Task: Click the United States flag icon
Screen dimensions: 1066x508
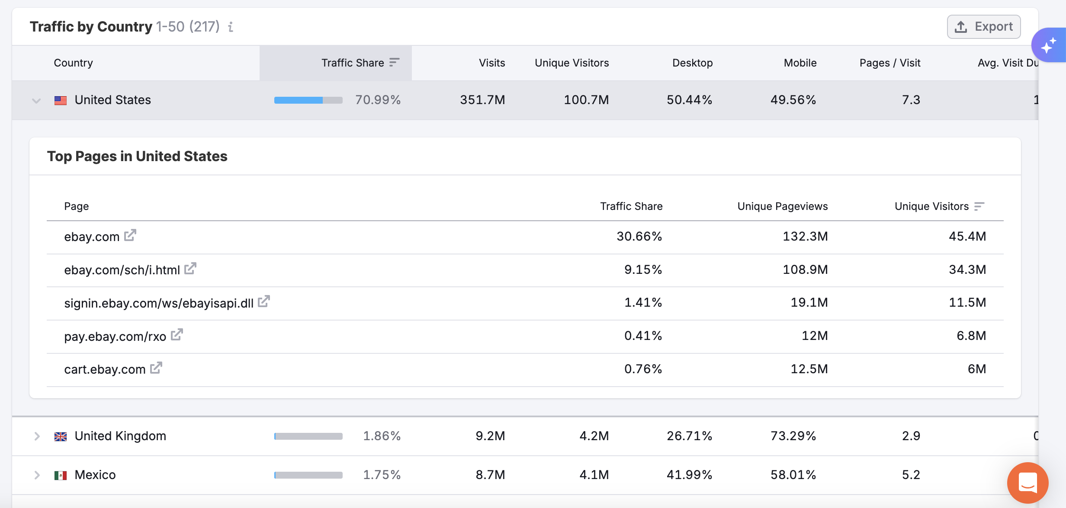Action: coord(60,100)
